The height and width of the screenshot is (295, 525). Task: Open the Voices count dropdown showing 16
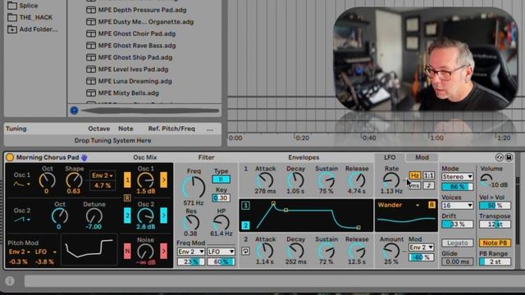457,206
